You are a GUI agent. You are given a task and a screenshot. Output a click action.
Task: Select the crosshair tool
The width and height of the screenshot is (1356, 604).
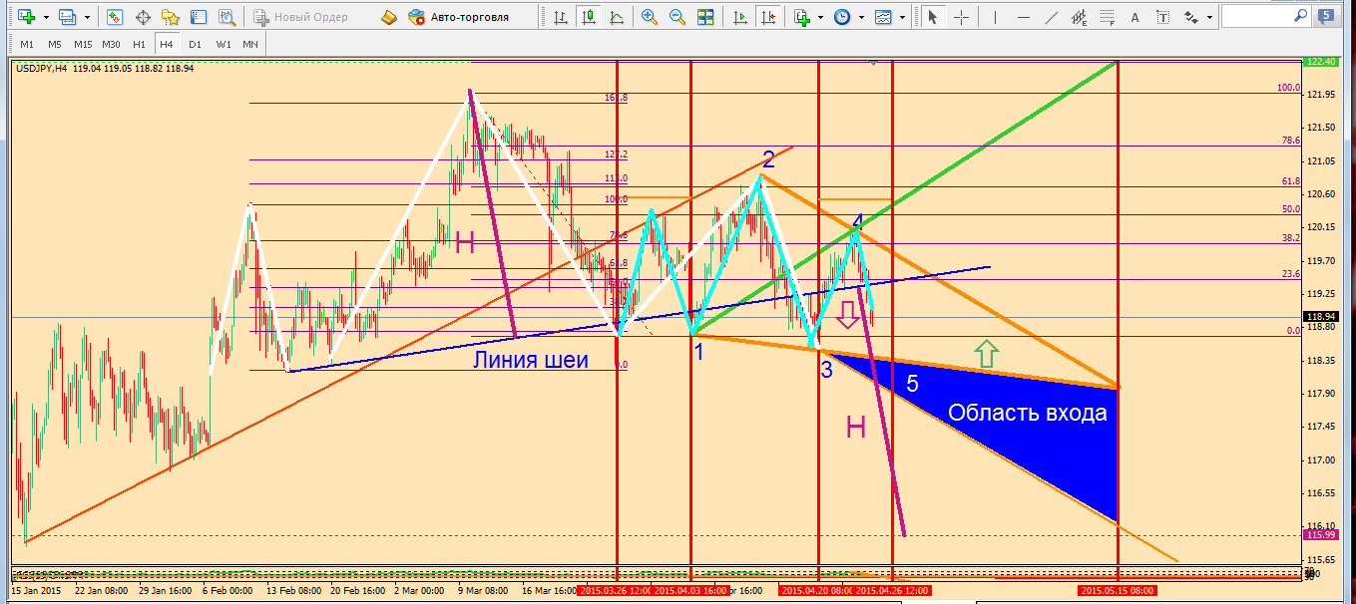pyautogui.click(x=961, y=17)
